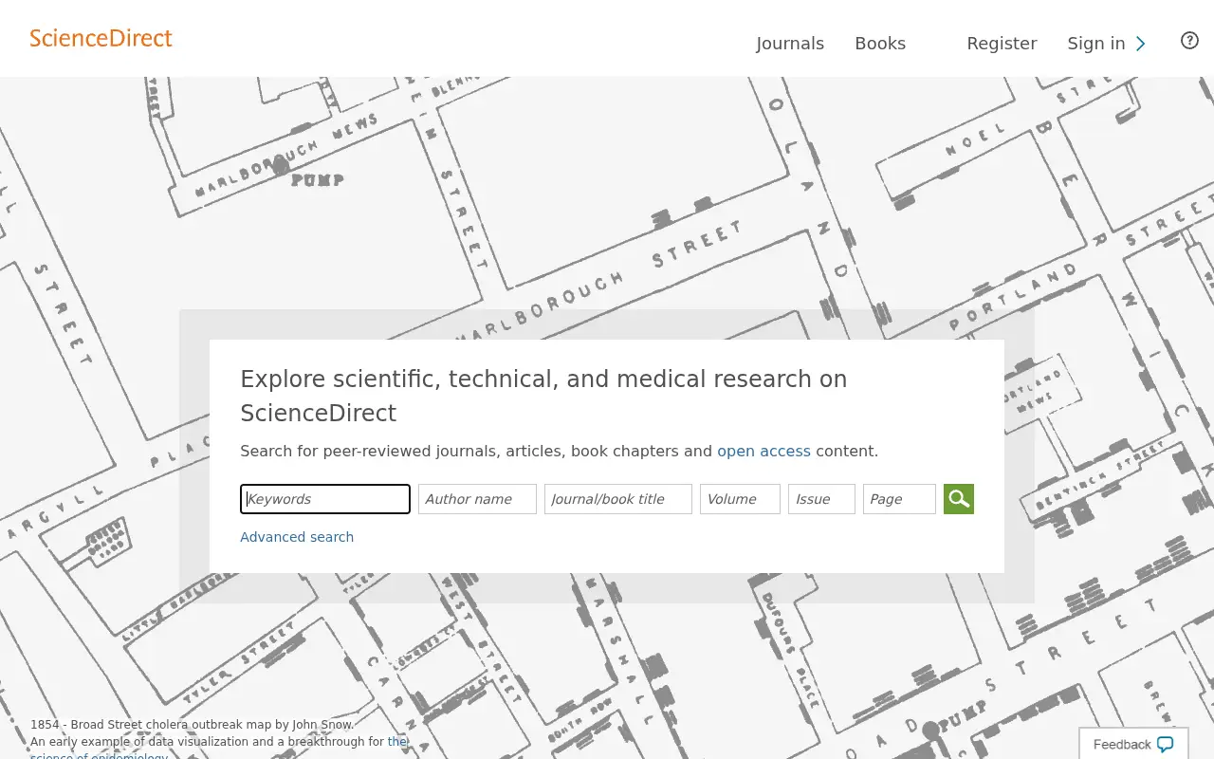1214x759 pixels.
Task: Open the help question mark icon
Action: coord(1189,41)
